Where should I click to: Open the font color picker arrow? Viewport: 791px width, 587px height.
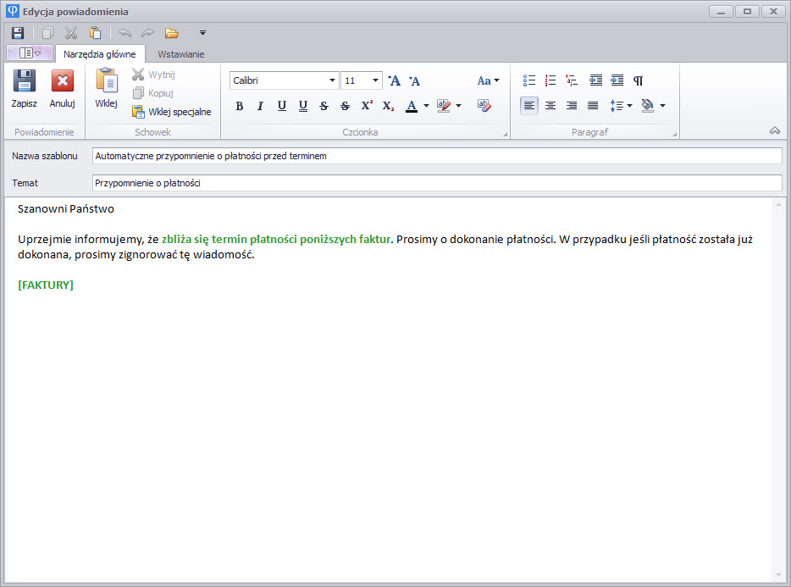(426, 106)
